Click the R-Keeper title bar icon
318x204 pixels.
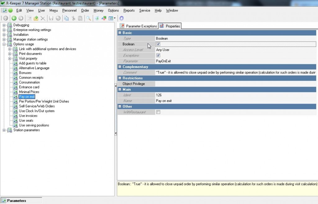coord(2,3)
